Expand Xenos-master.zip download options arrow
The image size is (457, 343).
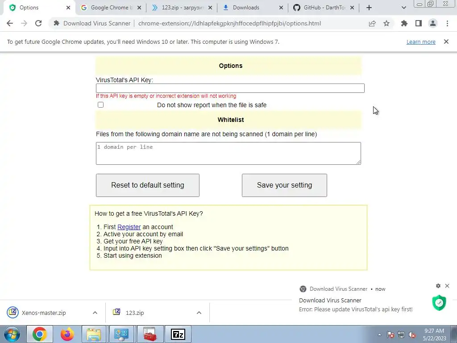click(95, 313)
